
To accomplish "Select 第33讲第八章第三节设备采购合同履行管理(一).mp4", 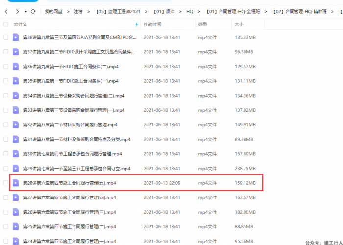I will click(x=73, y=110).
